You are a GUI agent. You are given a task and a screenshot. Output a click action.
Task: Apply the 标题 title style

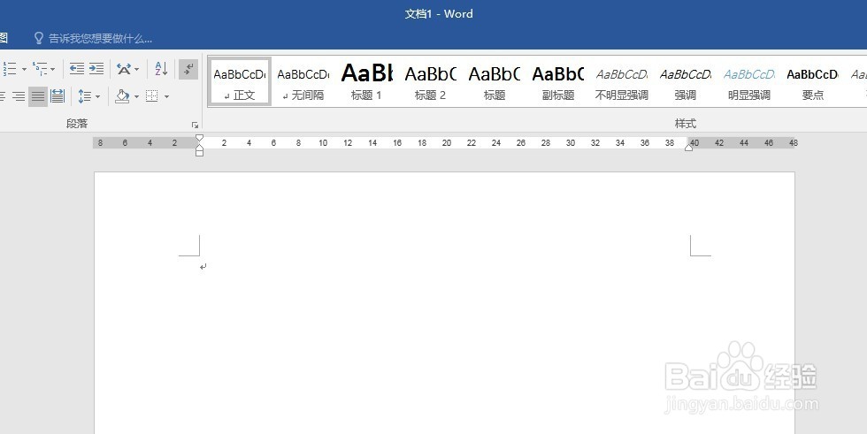tap(494, 82)
